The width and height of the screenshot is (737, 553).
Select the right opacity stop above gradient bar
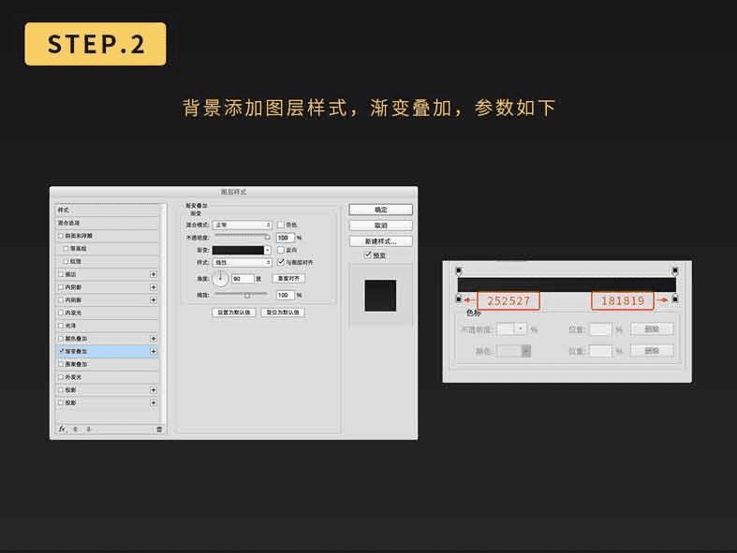[x=675, y=270]
